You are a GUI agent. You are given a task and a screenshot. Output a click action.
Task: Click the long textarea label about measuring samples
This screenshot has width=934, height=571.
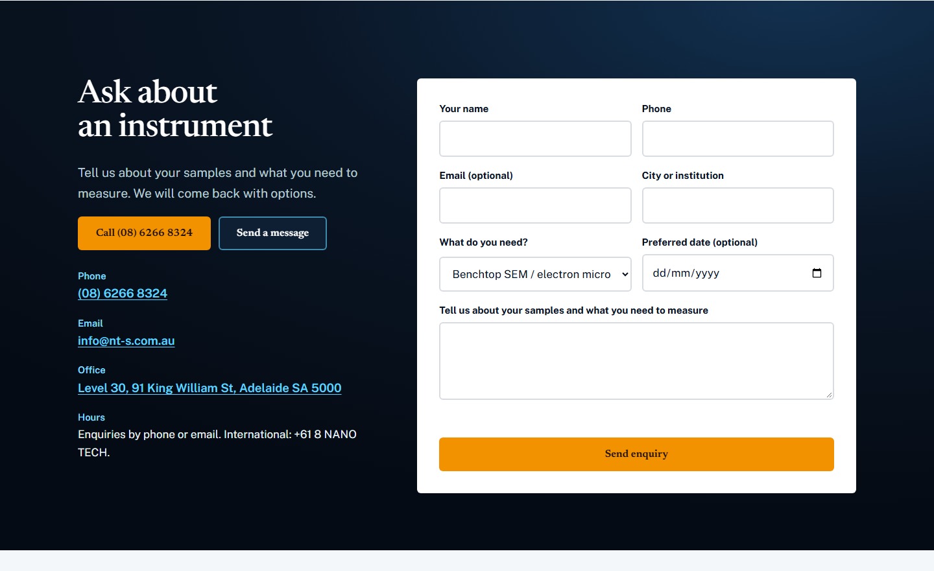[x=574, y=310]
